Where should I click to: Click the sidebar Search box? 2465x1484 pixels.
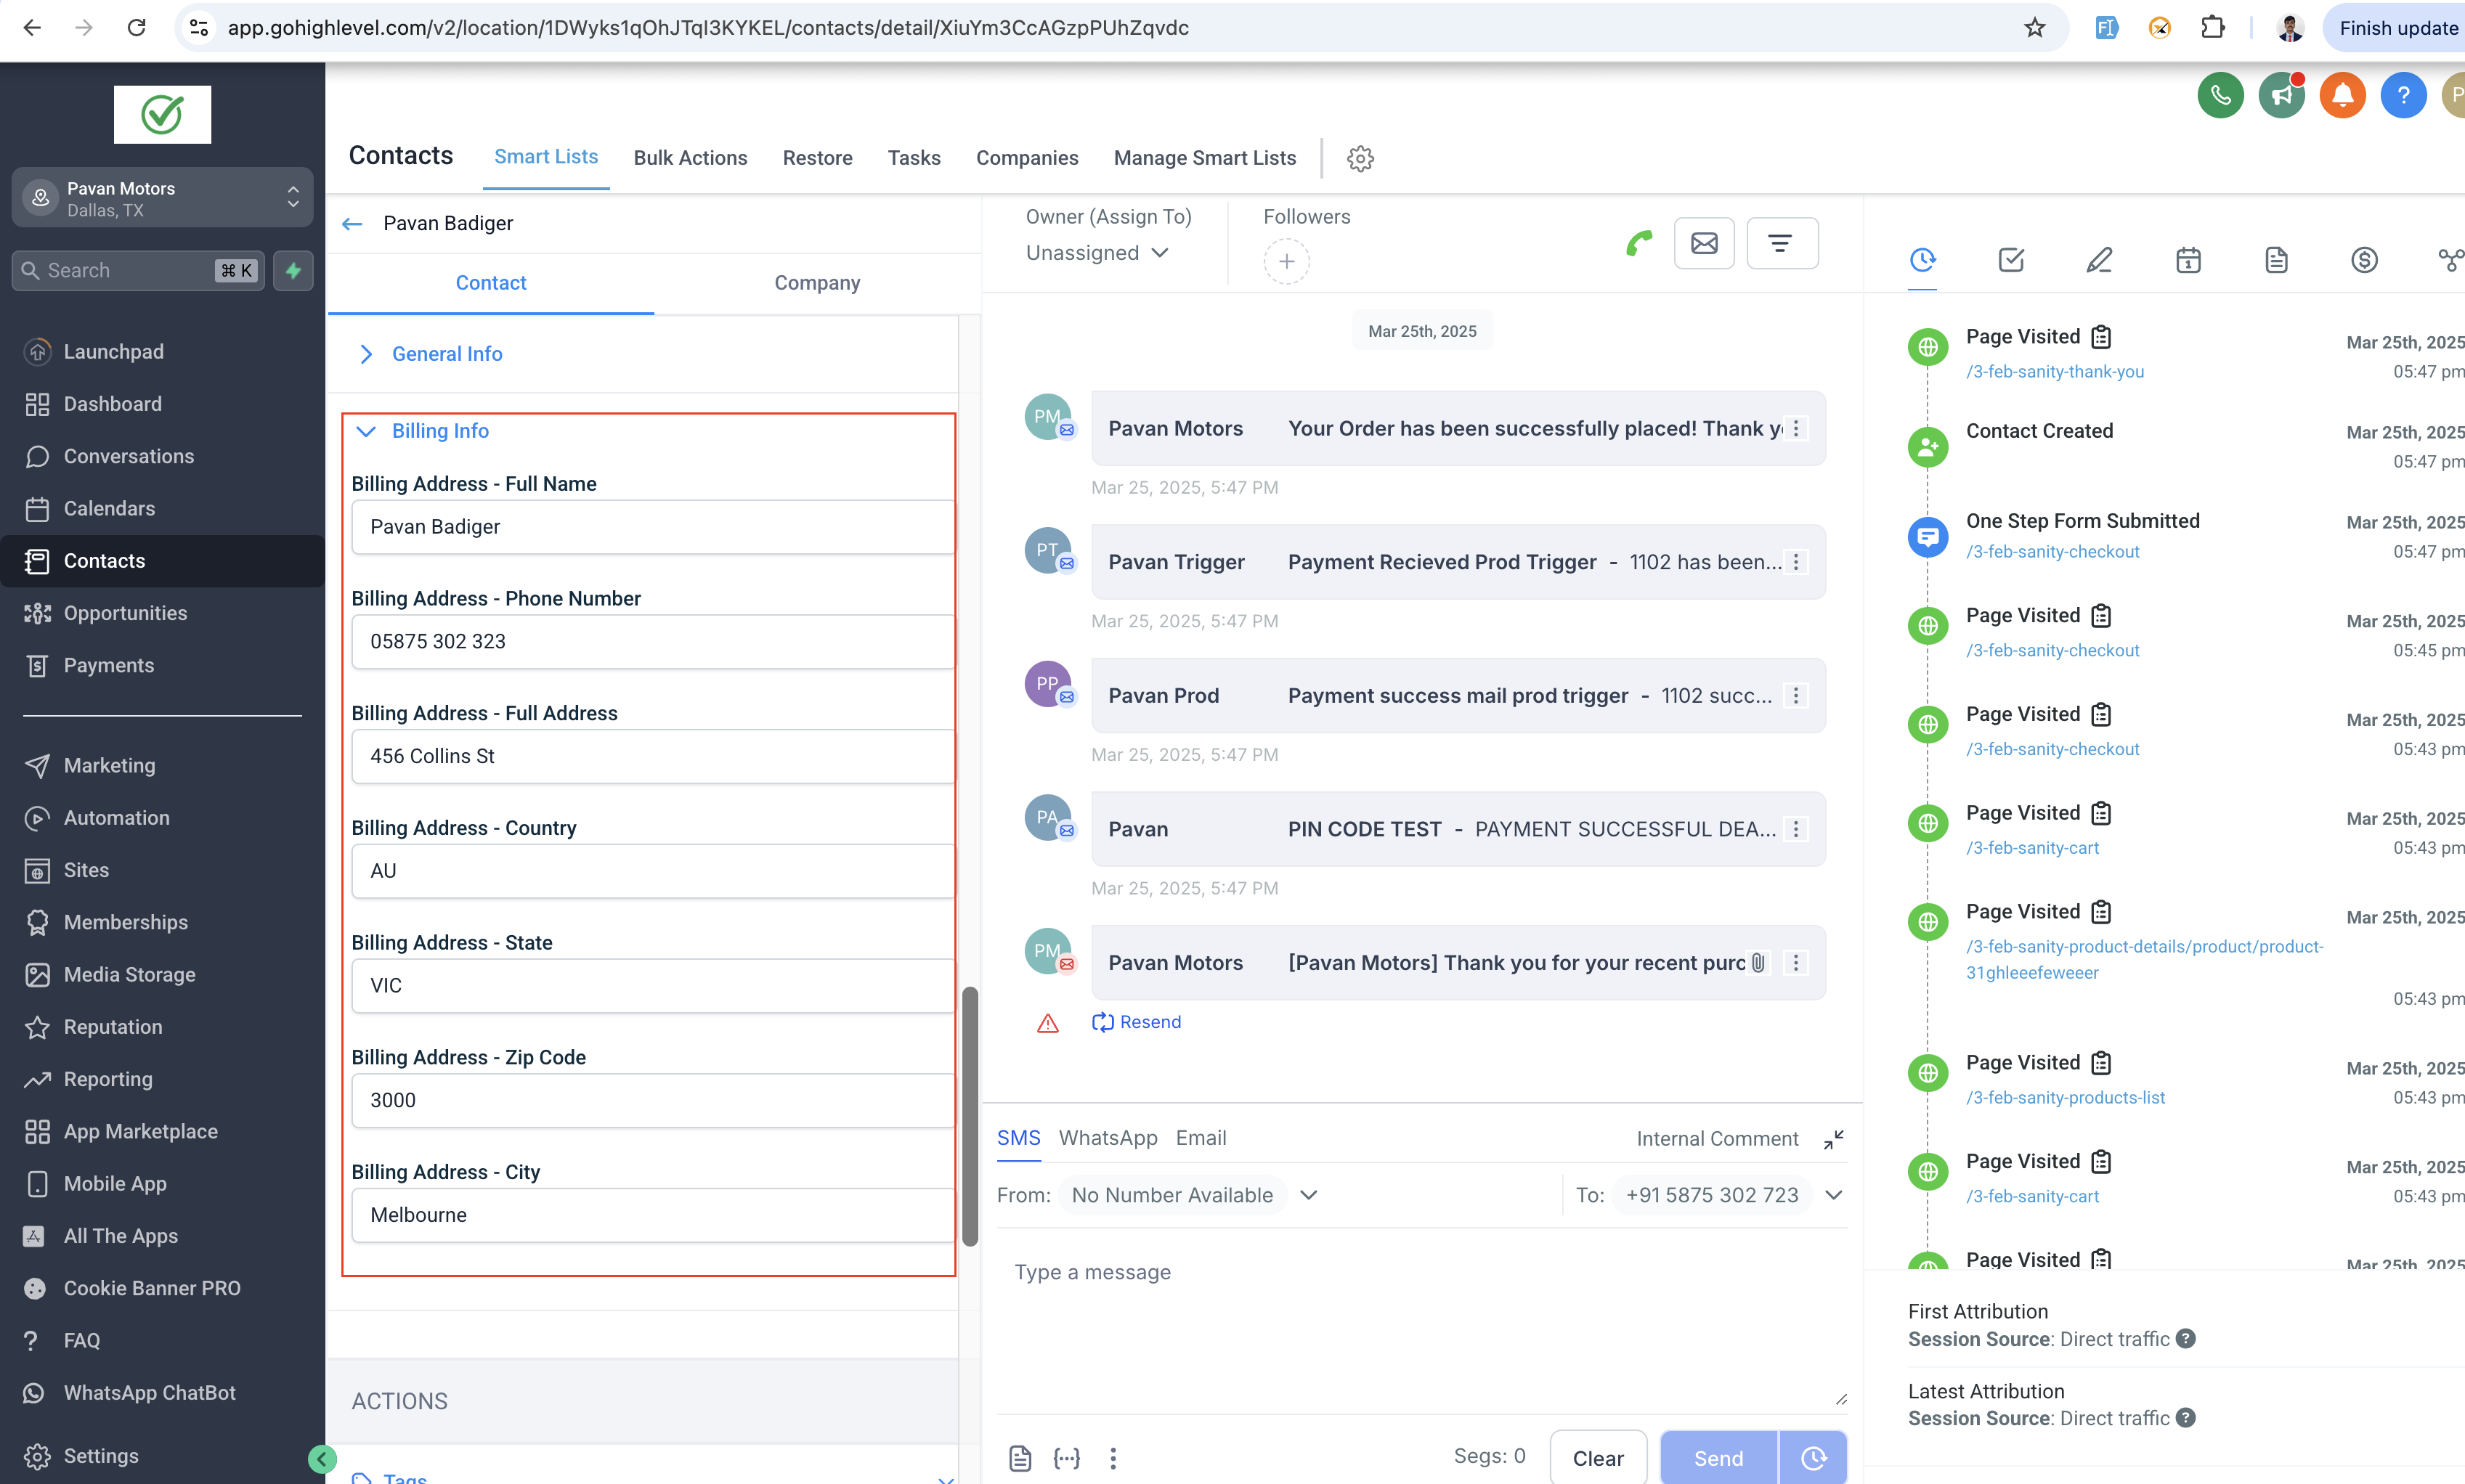coord(138,270)
